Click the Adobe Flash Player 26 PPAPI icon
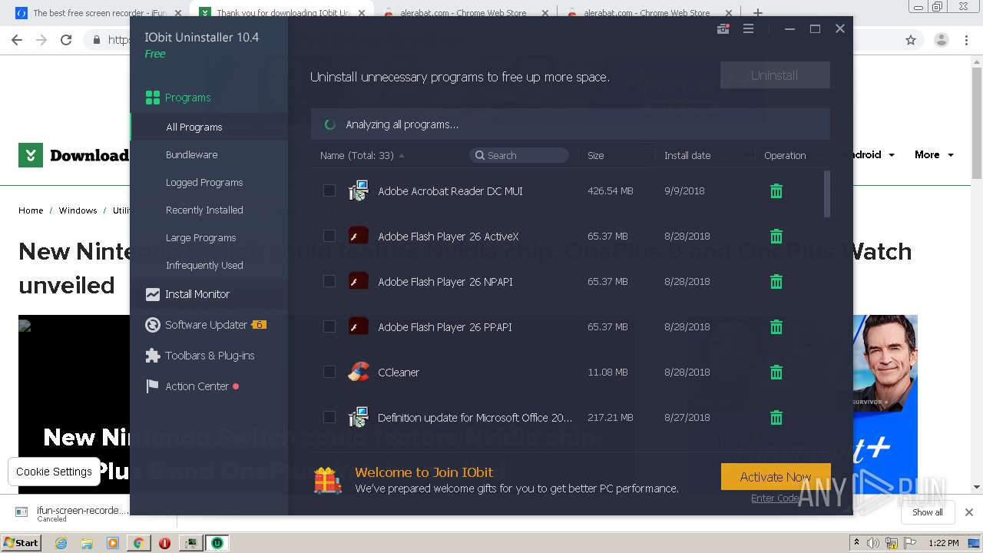The width and height of the screenshot is (983, 553). (x=359, y=327)
